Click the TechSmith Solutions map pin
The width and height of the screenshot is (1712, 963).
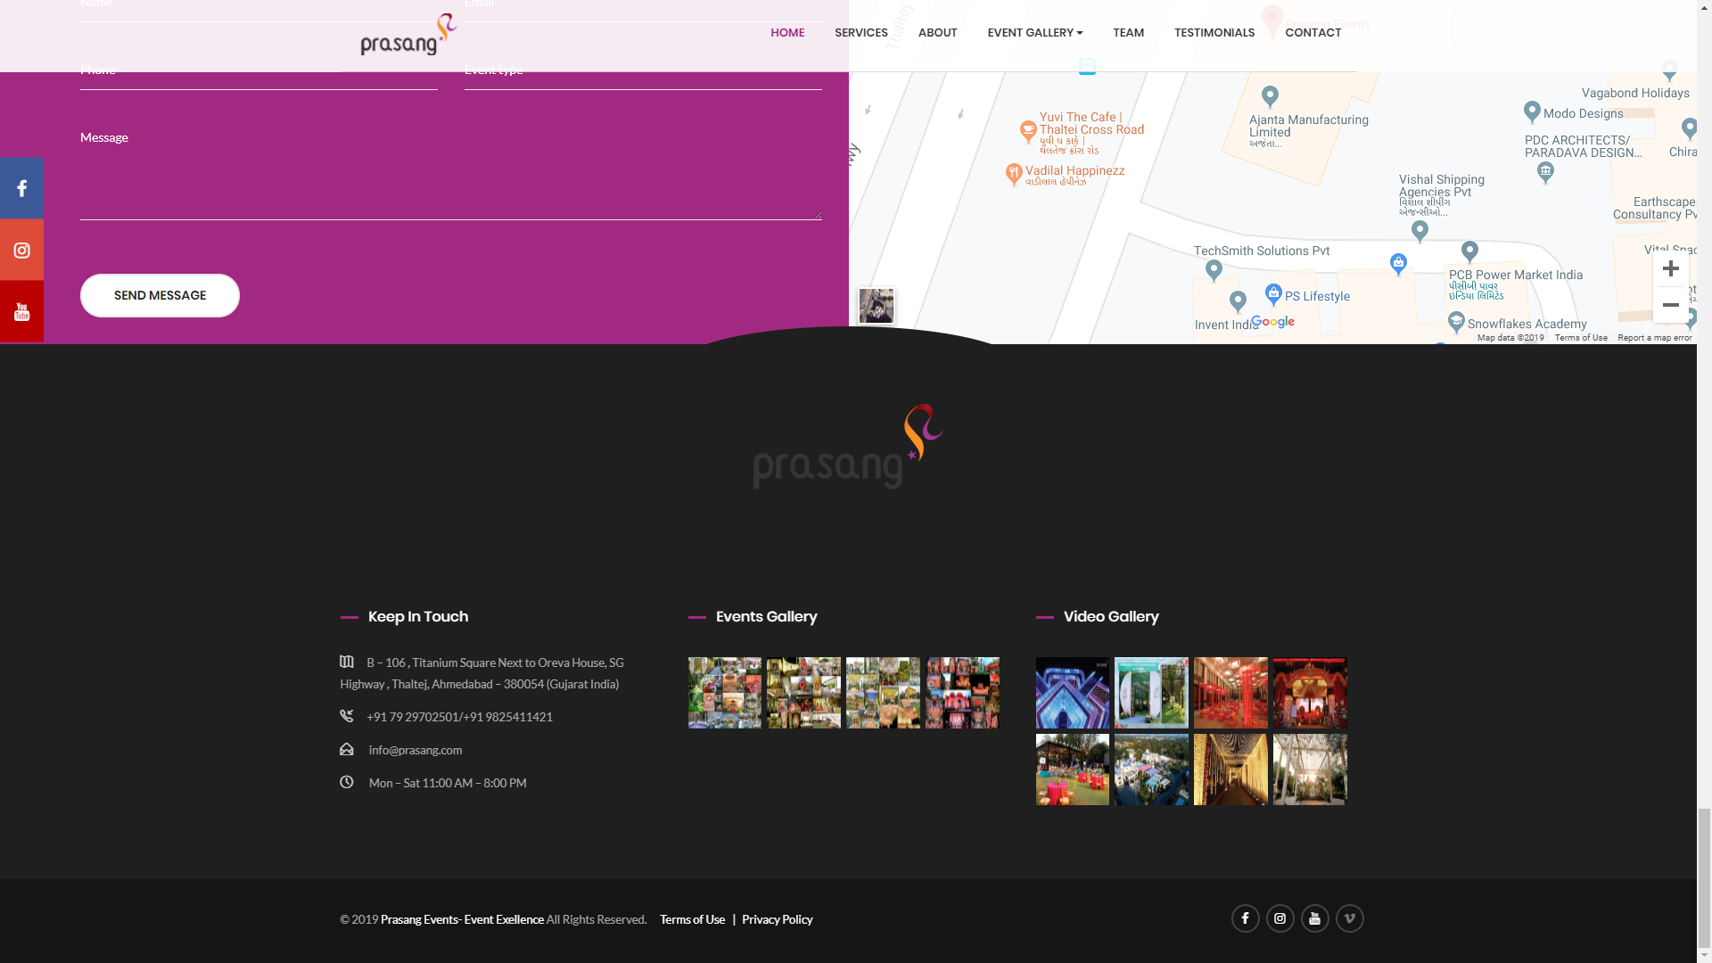coord(1214,270)
